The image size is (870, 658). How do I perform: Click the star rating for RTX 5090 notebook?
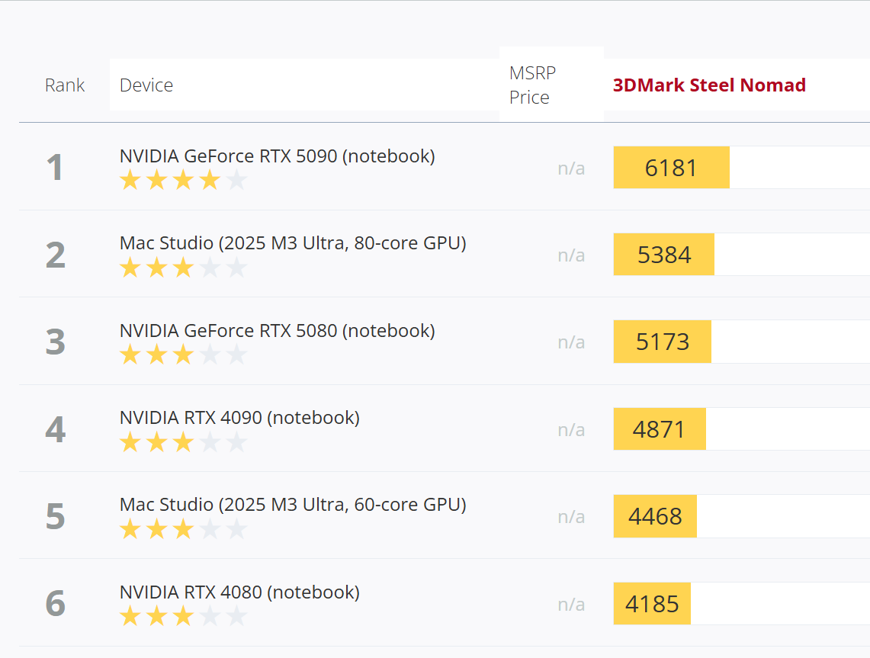pos(183,180)
